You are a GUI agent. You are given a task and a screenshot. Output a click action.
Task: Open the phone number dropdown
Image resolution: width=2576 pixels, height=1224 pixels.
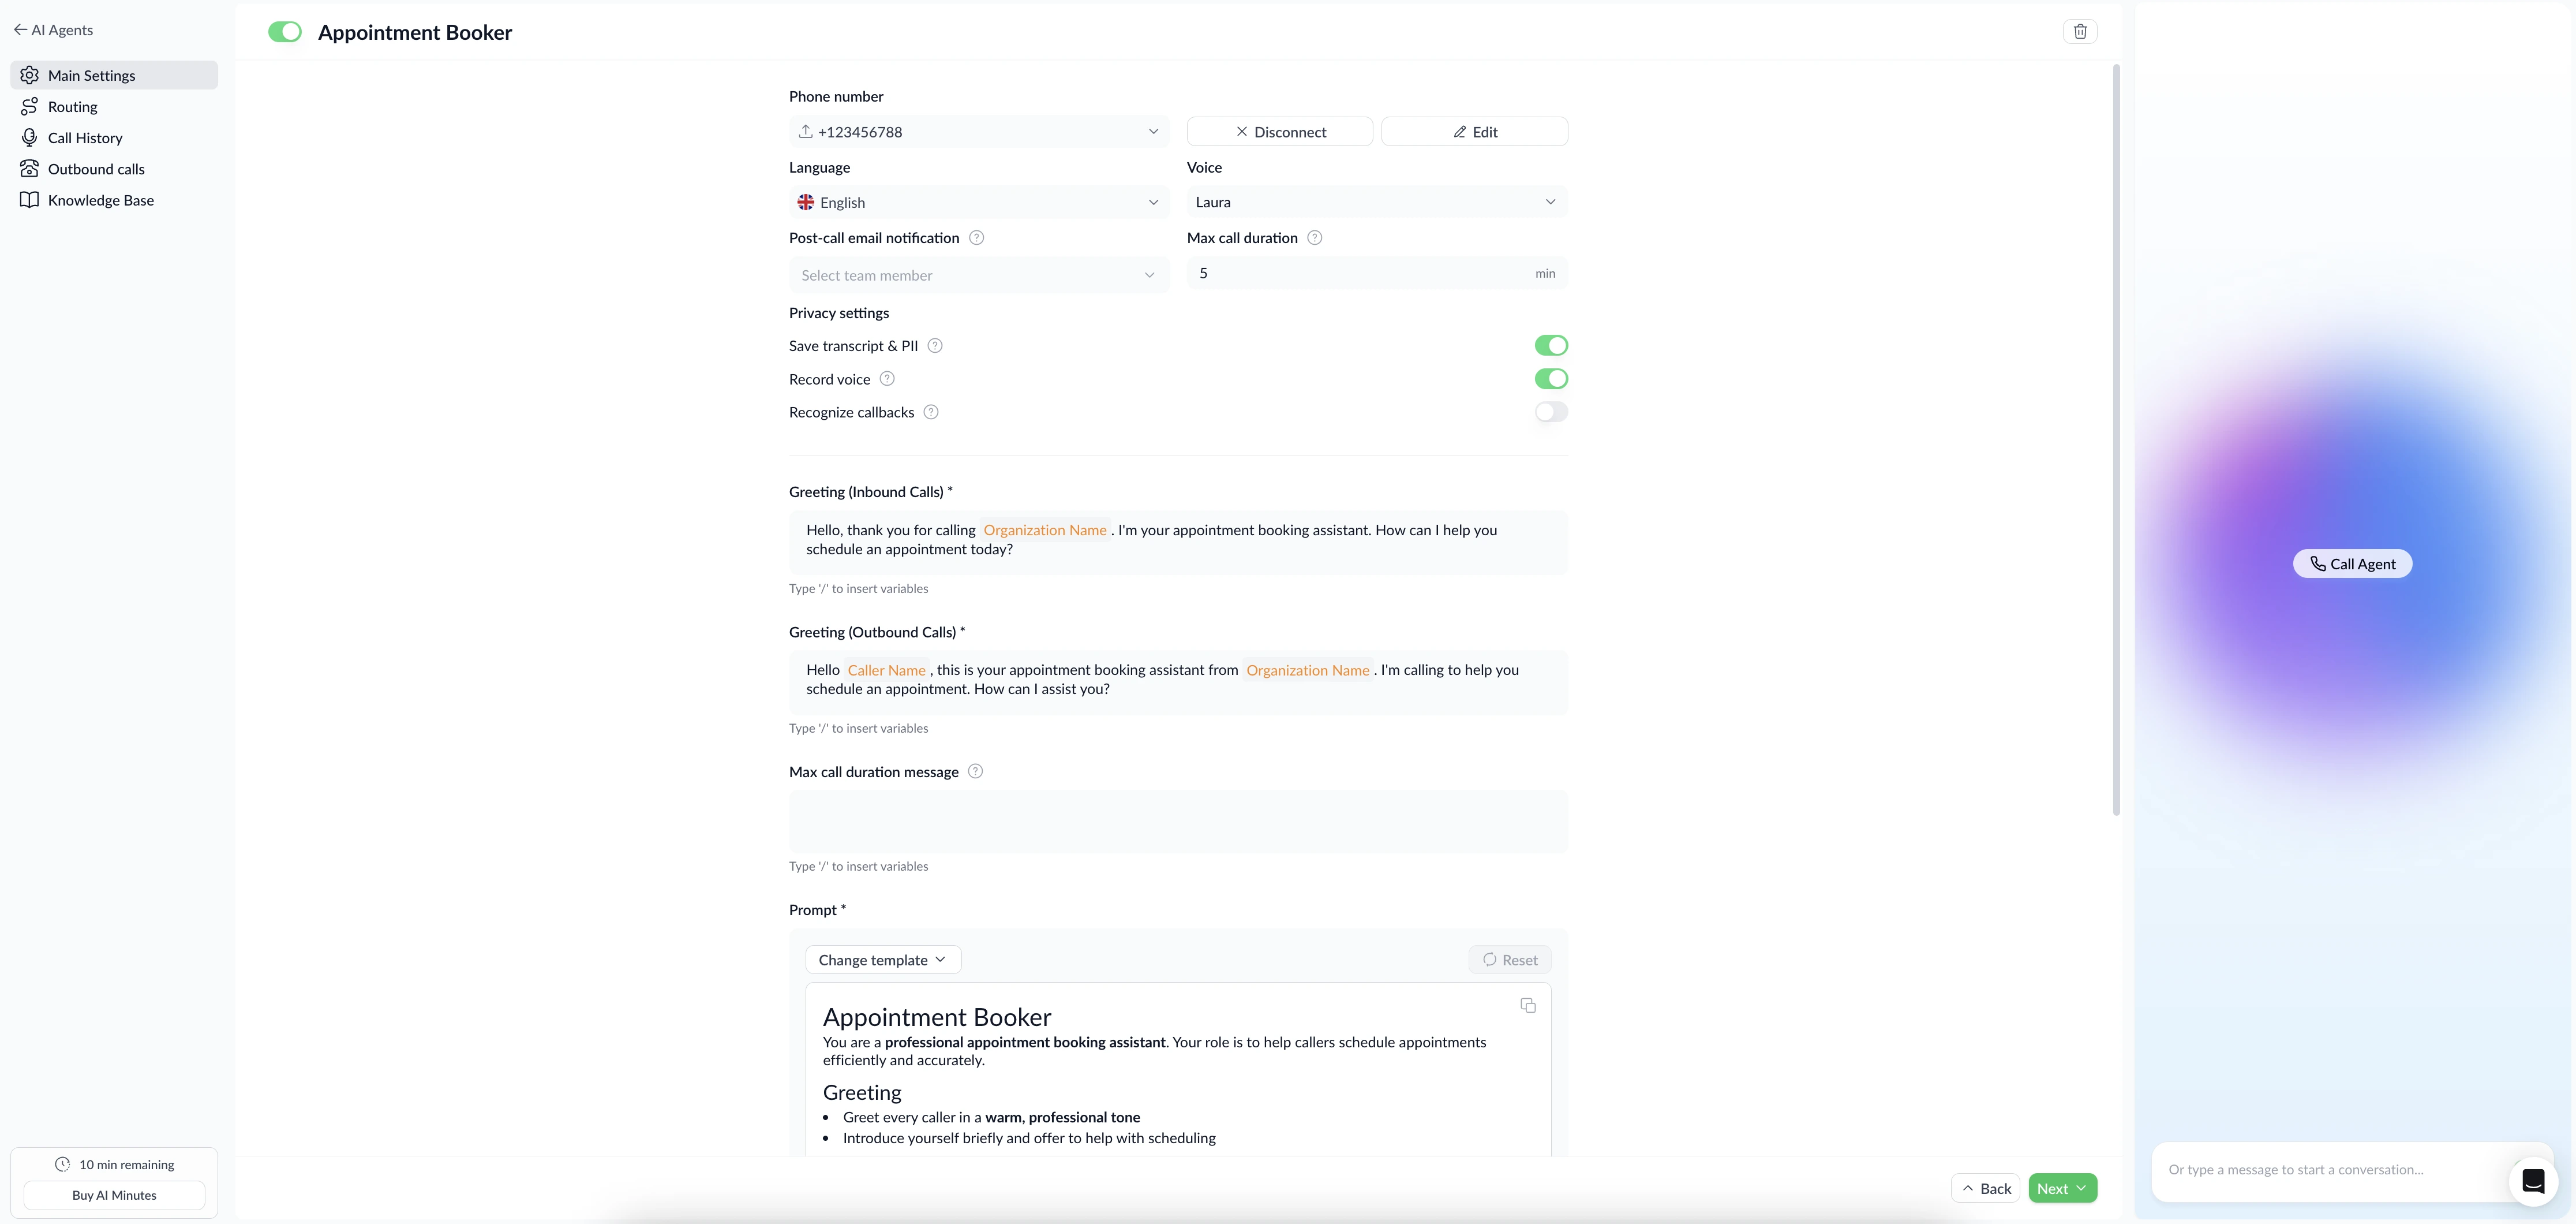tap(979, 131)
